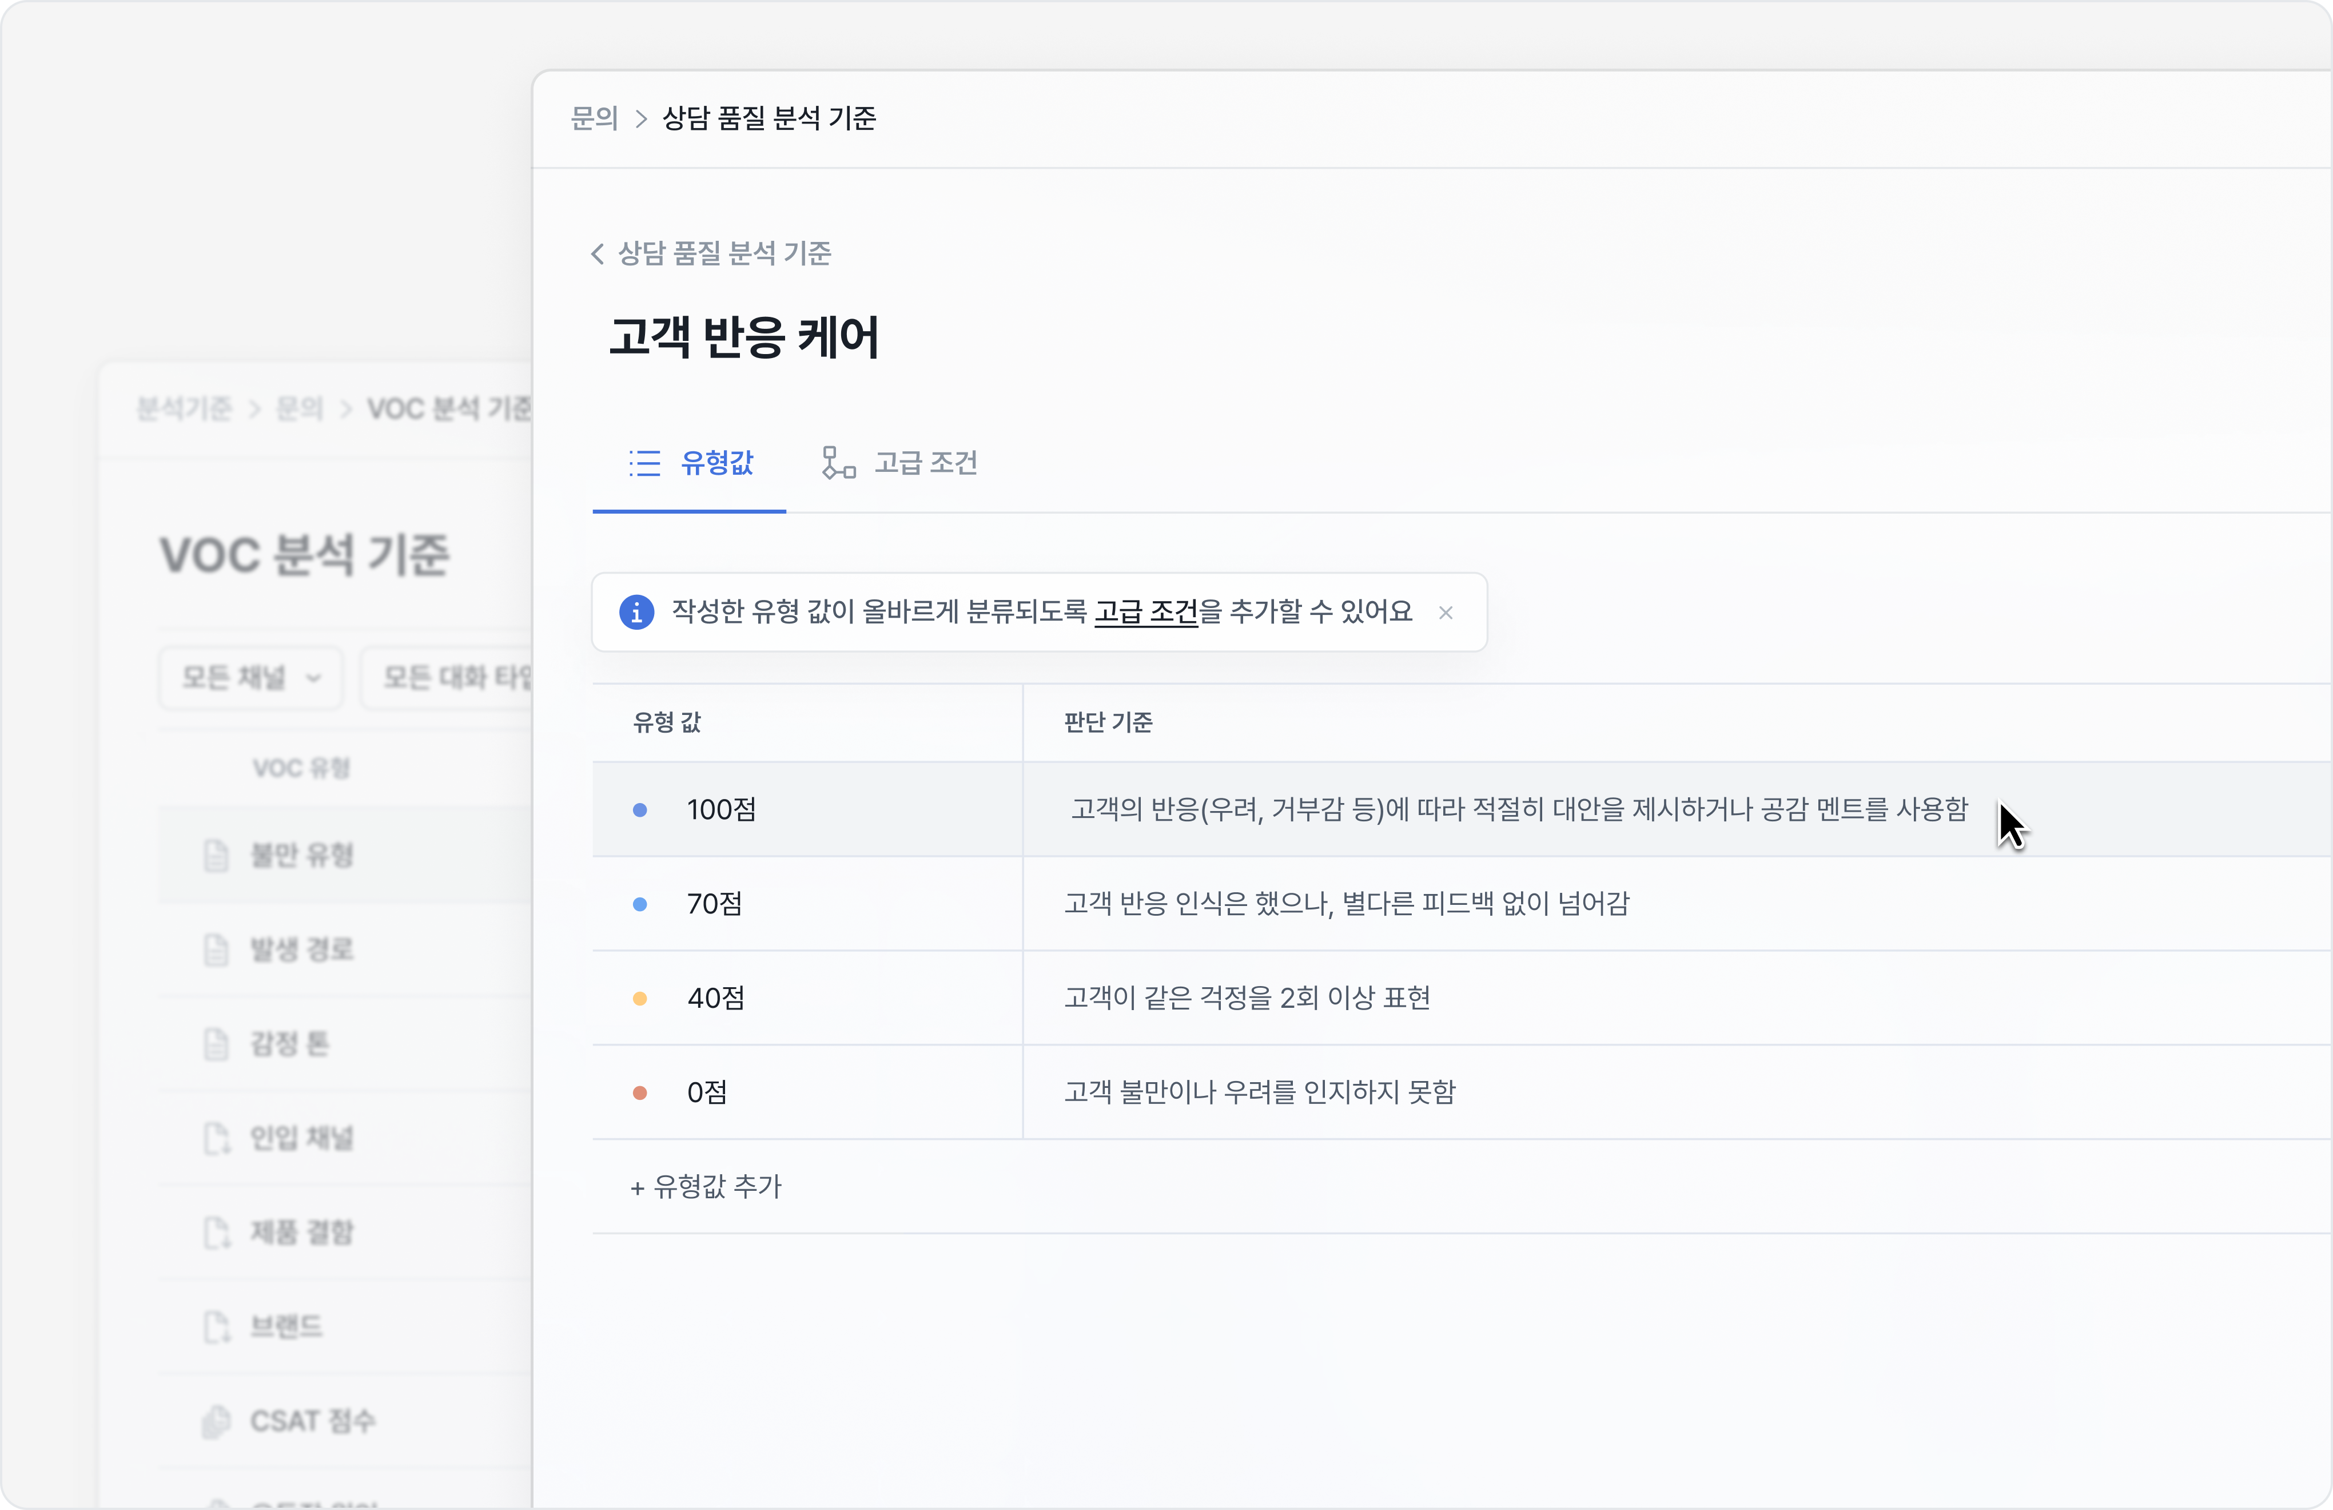Click page title 고객 반응 케어

(744, 337)
